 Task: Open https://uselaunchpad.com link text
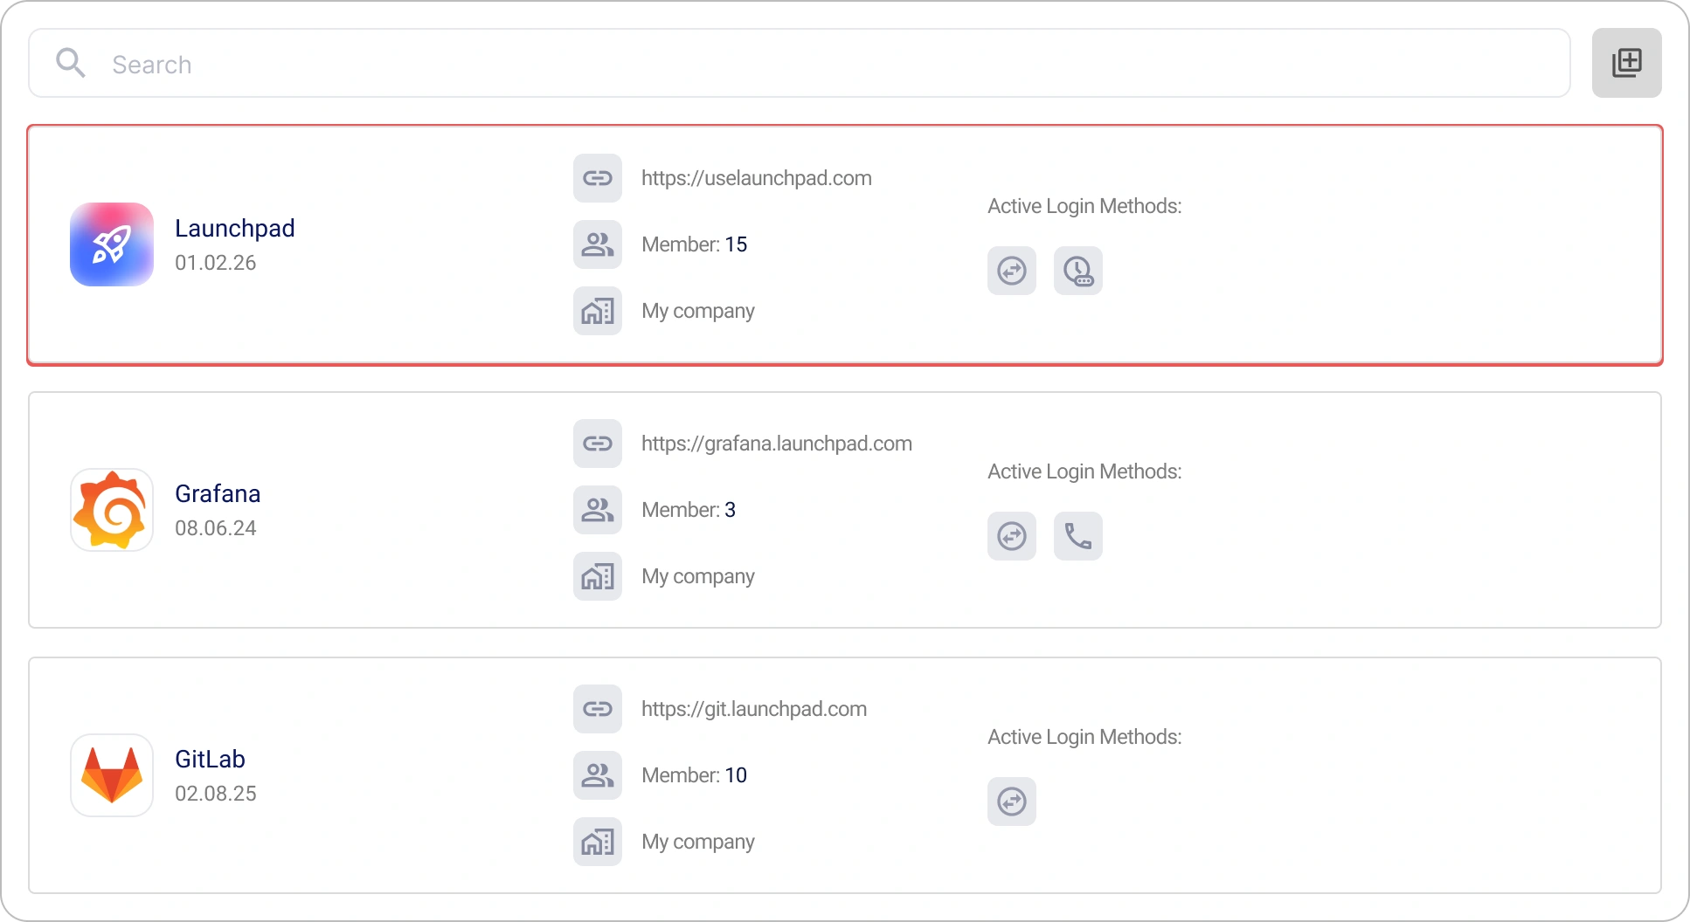757,178
